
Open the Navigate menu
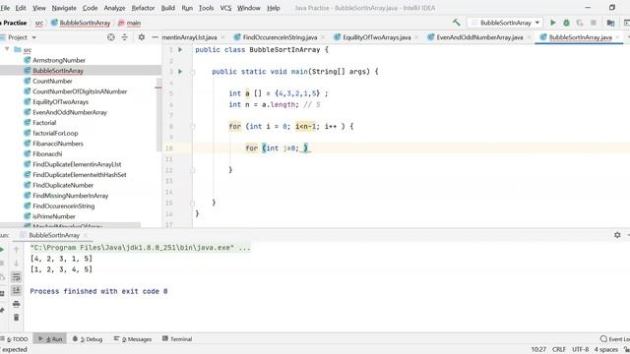tap(64, 8)
